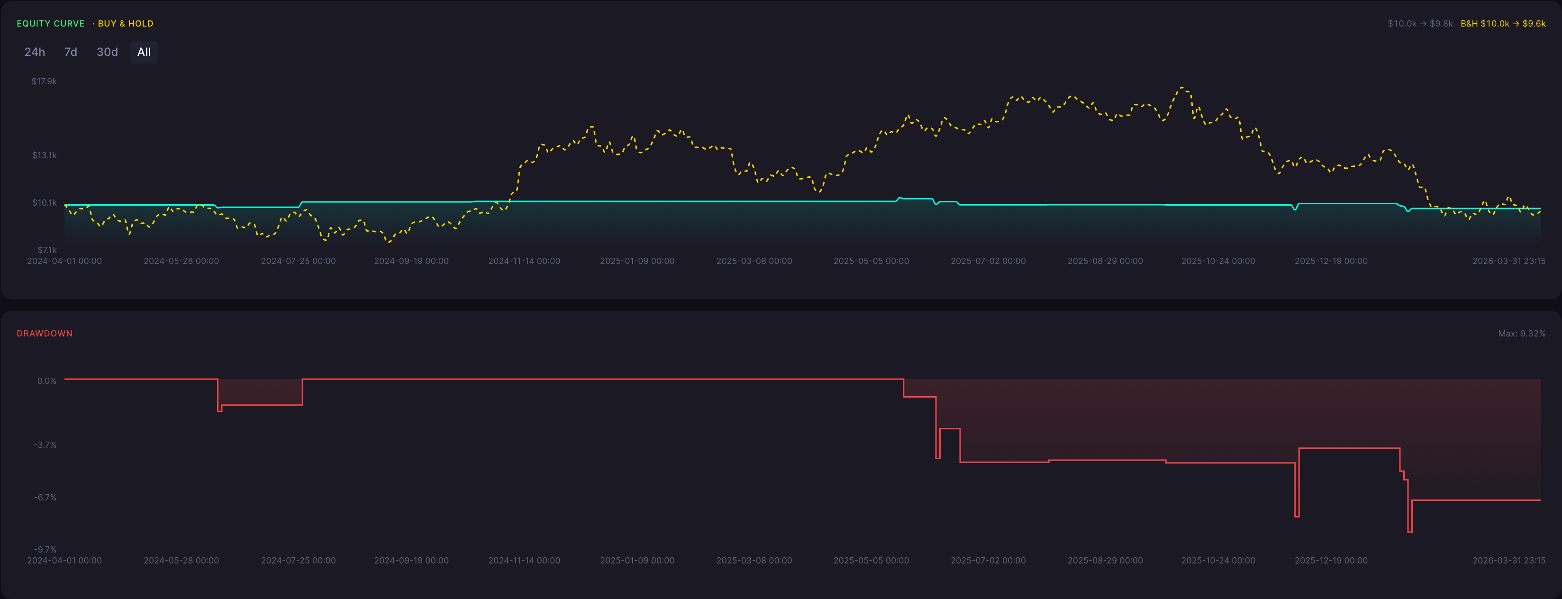The height and width of the screenshot is (599, 1562).
Task: Click the deepest drawdown spike near -9.7%
Action: (1410, 531)
